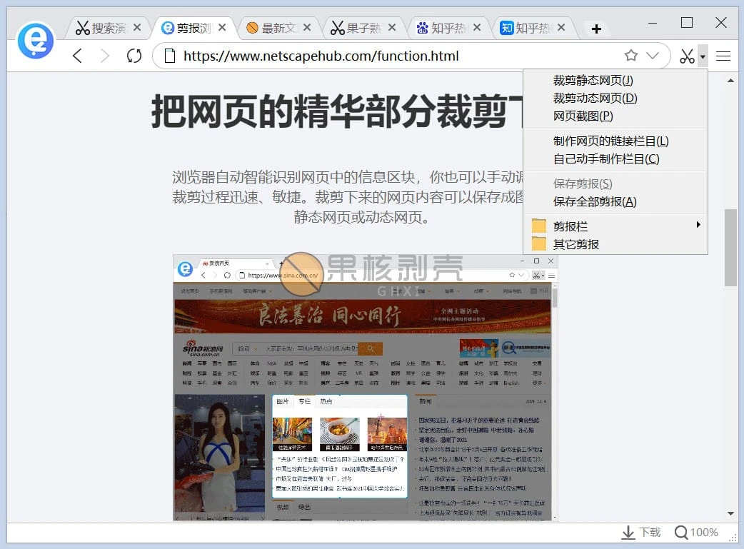Close the 剪报浏 tab
The width and height of the screenshot is (744, 549).
(221, 28)
